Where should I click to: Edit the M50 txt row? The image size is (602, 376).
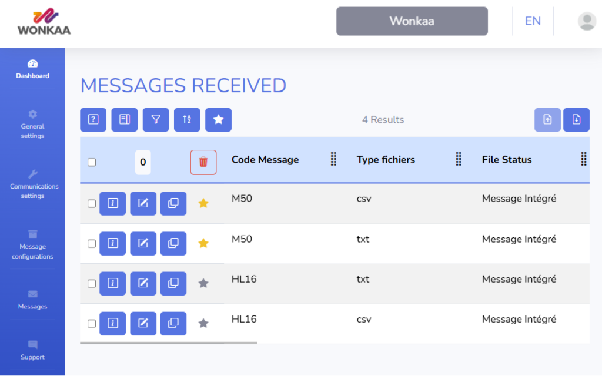(143, 243)
